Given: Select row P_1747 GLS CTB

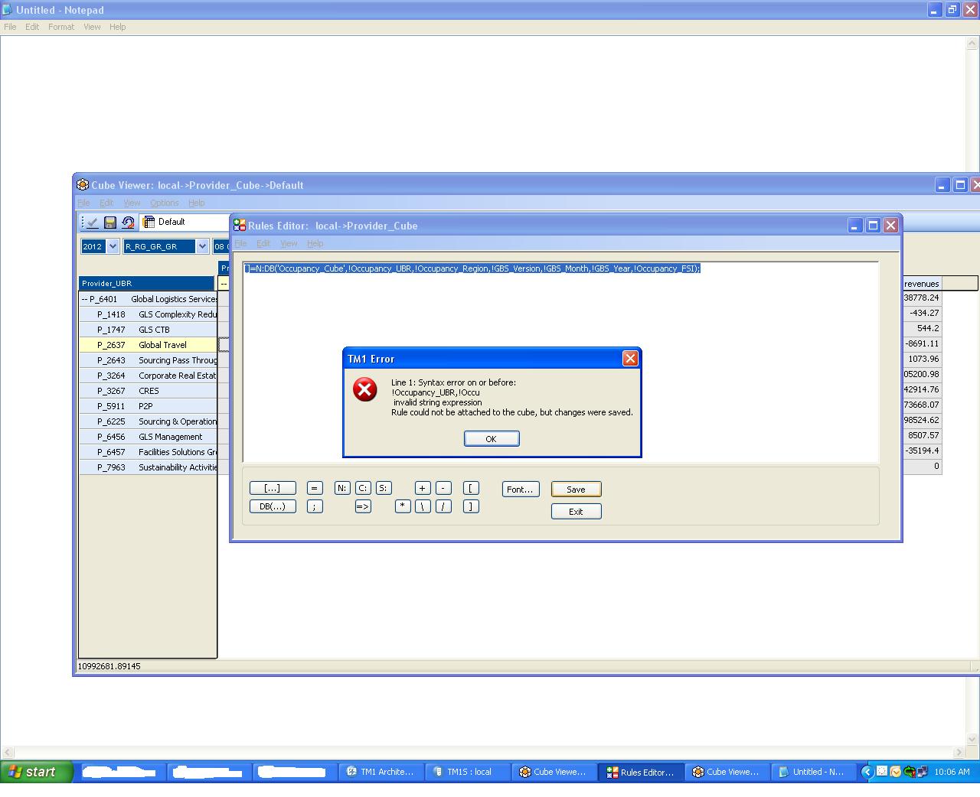Looking at the screenshot, I should pyautogui.click(x=148, y=330).
